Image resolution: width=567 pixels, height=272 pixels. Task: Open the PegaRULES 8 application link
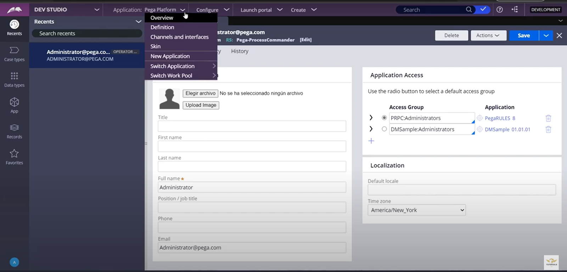click(500, 118)
